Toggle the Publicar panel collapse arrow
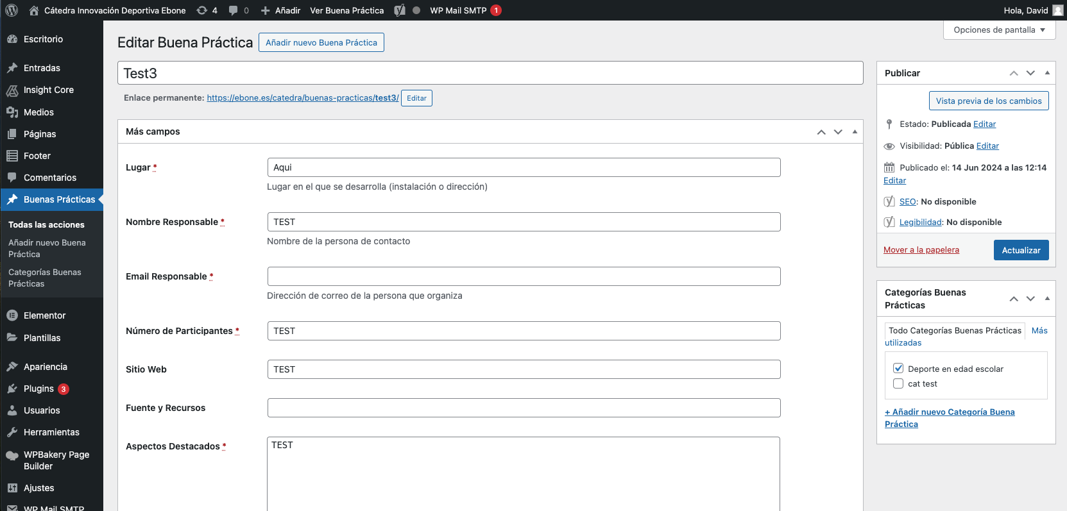This screenshot has width=1067, height=511. click(1047, 73)
